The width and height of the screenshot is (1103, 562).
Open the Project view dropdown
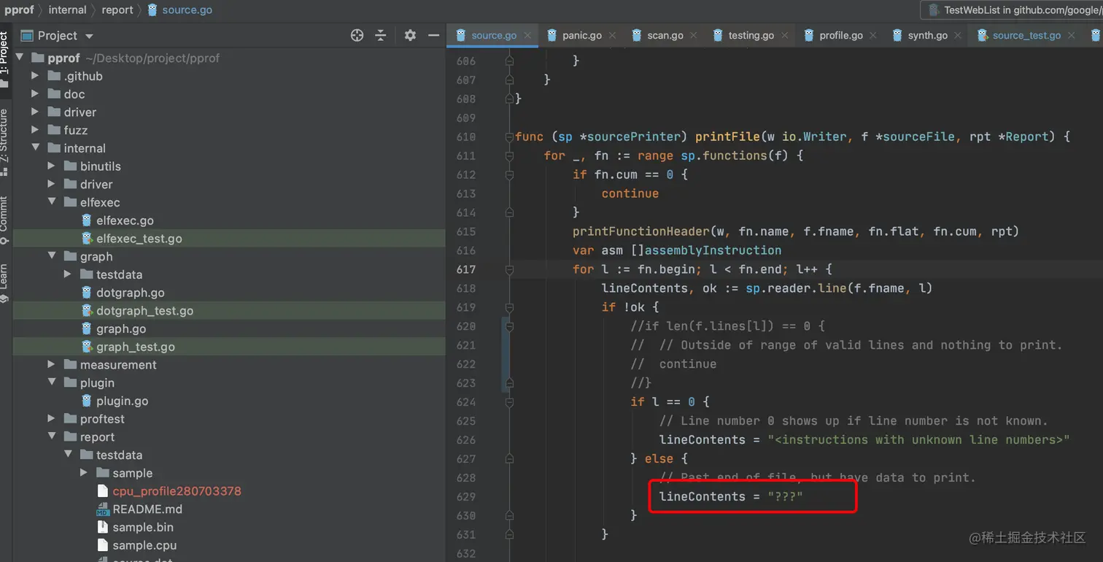pos(89,36)
